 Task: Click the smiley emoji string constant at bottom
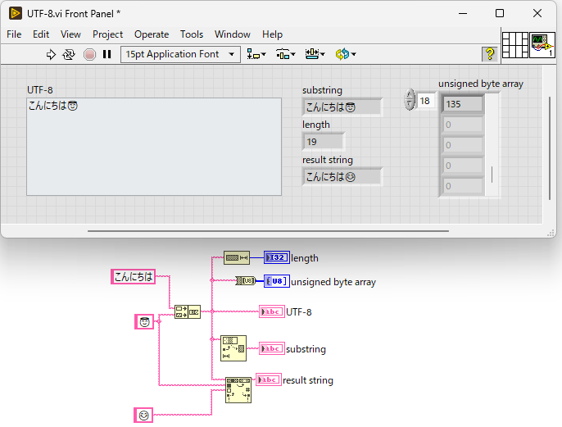[143, 416]
